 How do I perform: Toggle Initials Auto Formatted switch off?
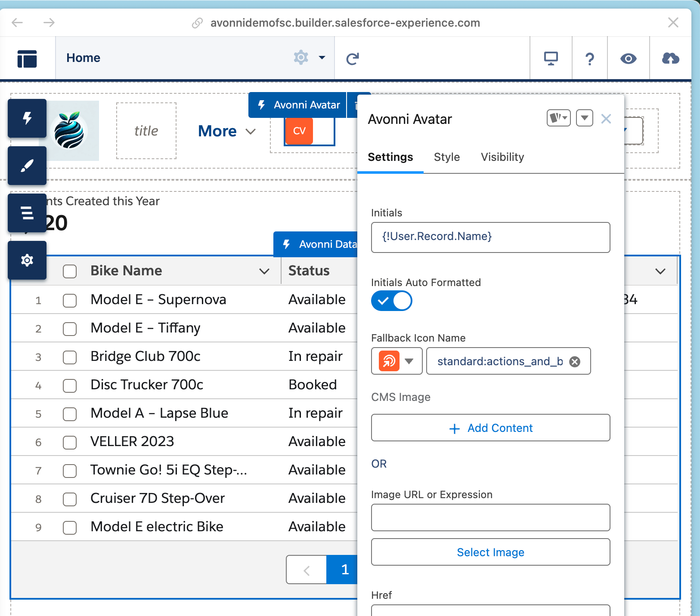pos(391,301)
